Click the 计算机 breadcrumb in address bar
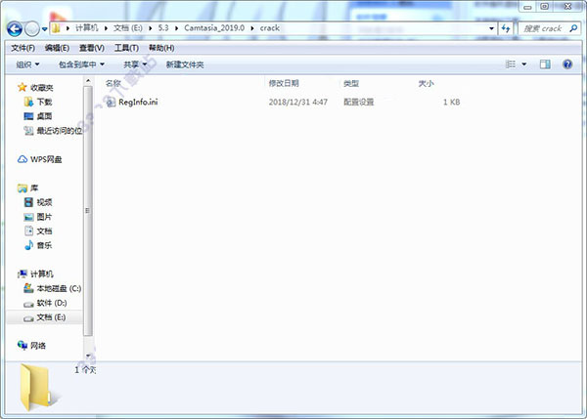Screen dimensions: 587x419 (x=87, y=28)
